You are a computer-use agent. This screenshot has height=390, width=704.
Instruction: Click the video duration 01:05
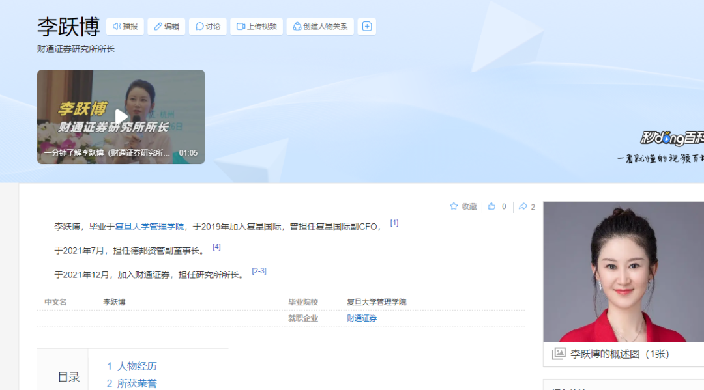pos(188,153)
